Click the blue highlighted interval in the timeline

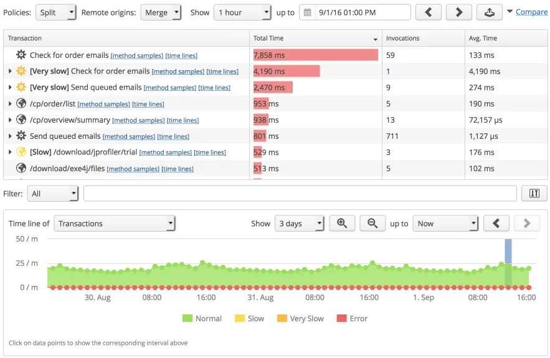508,263
